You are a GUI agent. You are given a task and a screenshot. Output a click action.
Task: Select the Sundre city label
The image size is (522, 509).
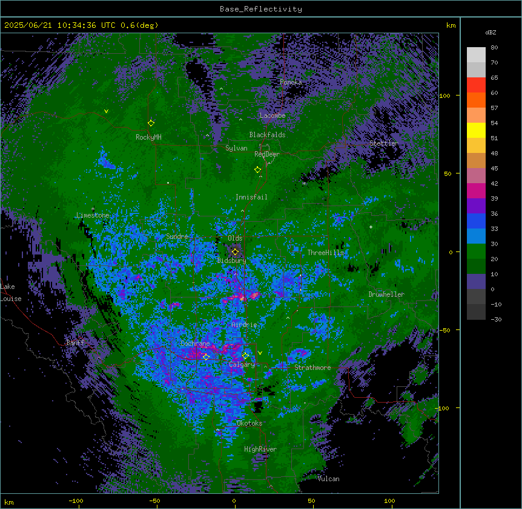(x=177, y=236)
